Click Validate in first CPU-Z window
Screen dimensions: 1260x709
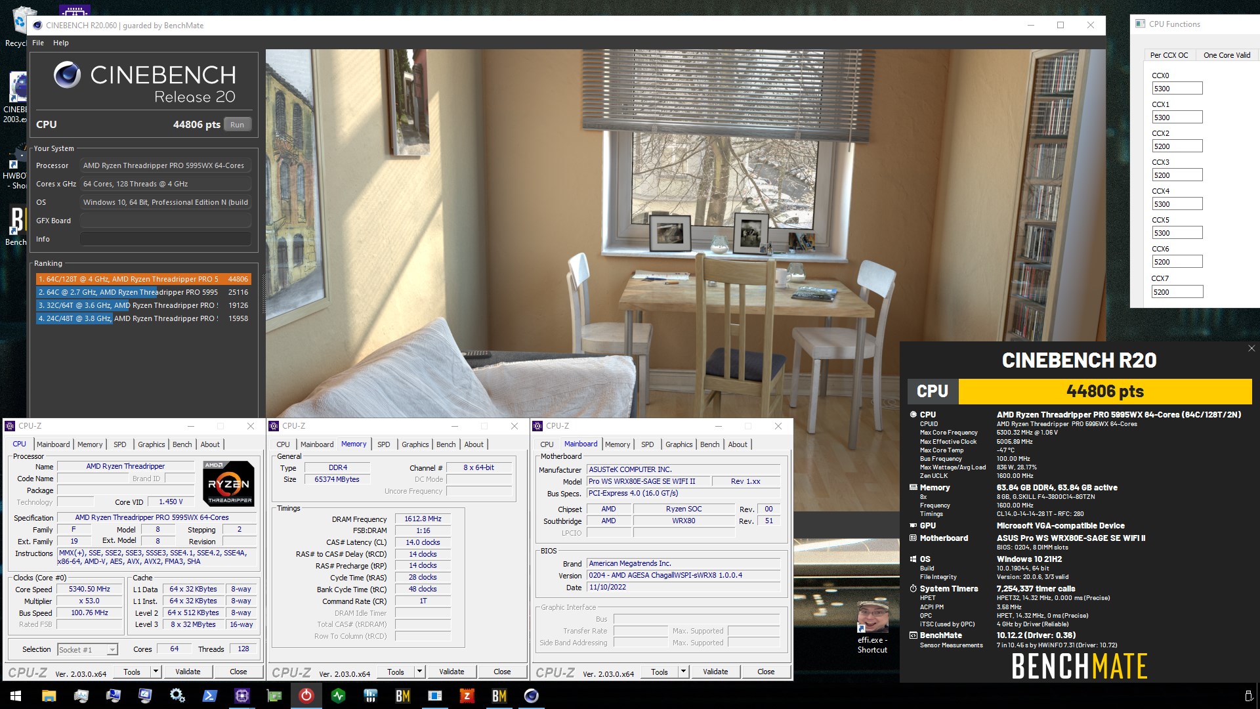(x=188, y=672)
